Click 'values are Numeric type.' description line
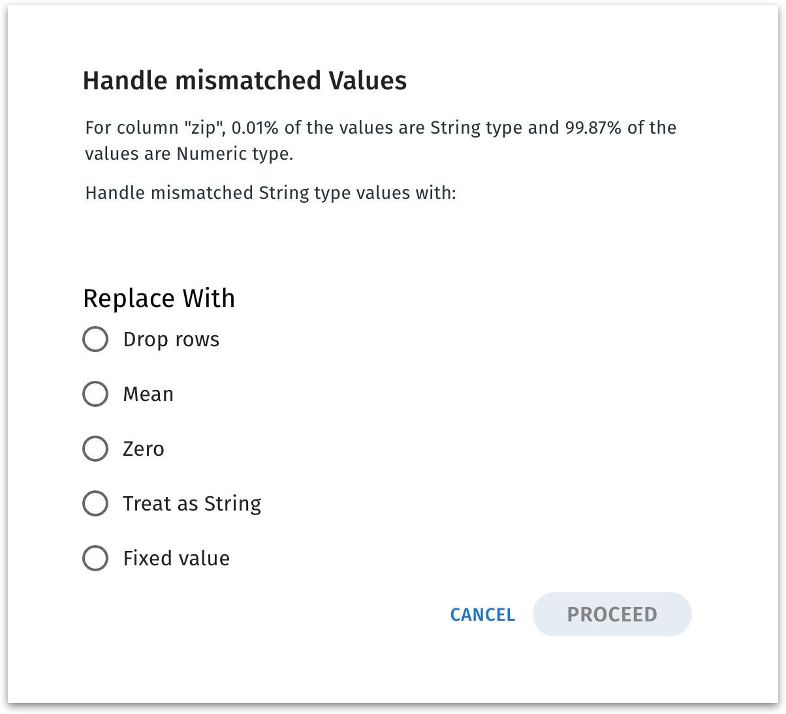The image size is (786, 714). [189, 154]
